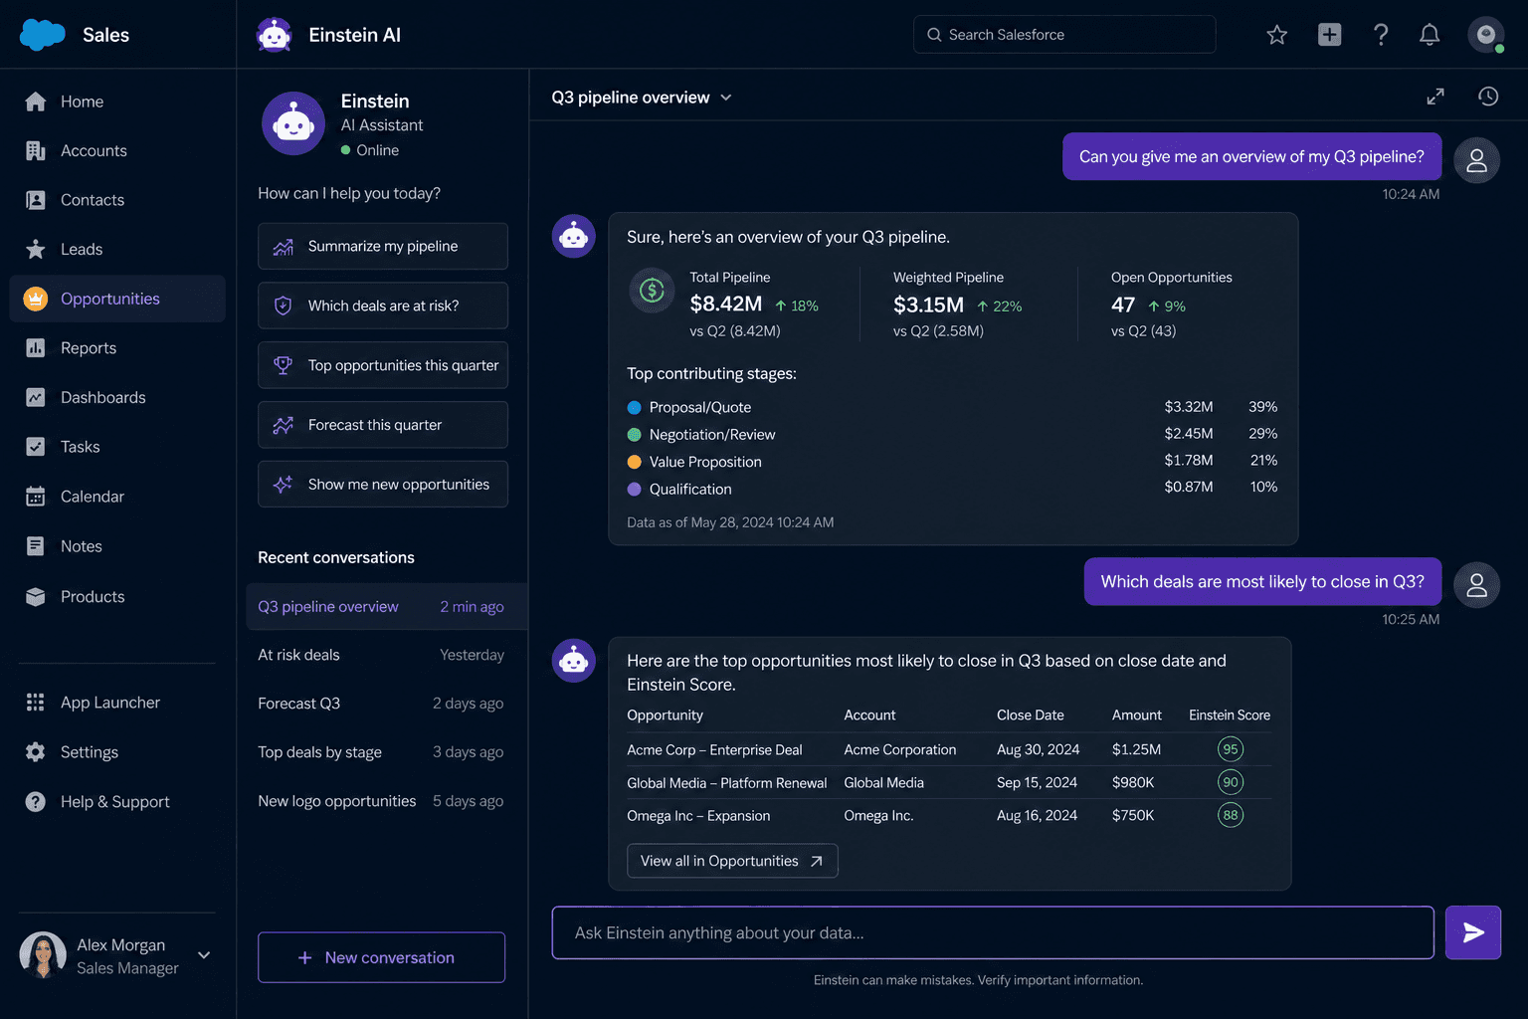The width and height of the screenshot is (1528, 1019).
Task: Click the Tasks checkmark icon
Action: pyautogui.click(x=36, y=447)
